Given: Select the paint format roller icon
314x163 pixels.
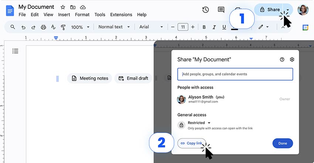Looking at the screenshot, I should tap(63, 27).
